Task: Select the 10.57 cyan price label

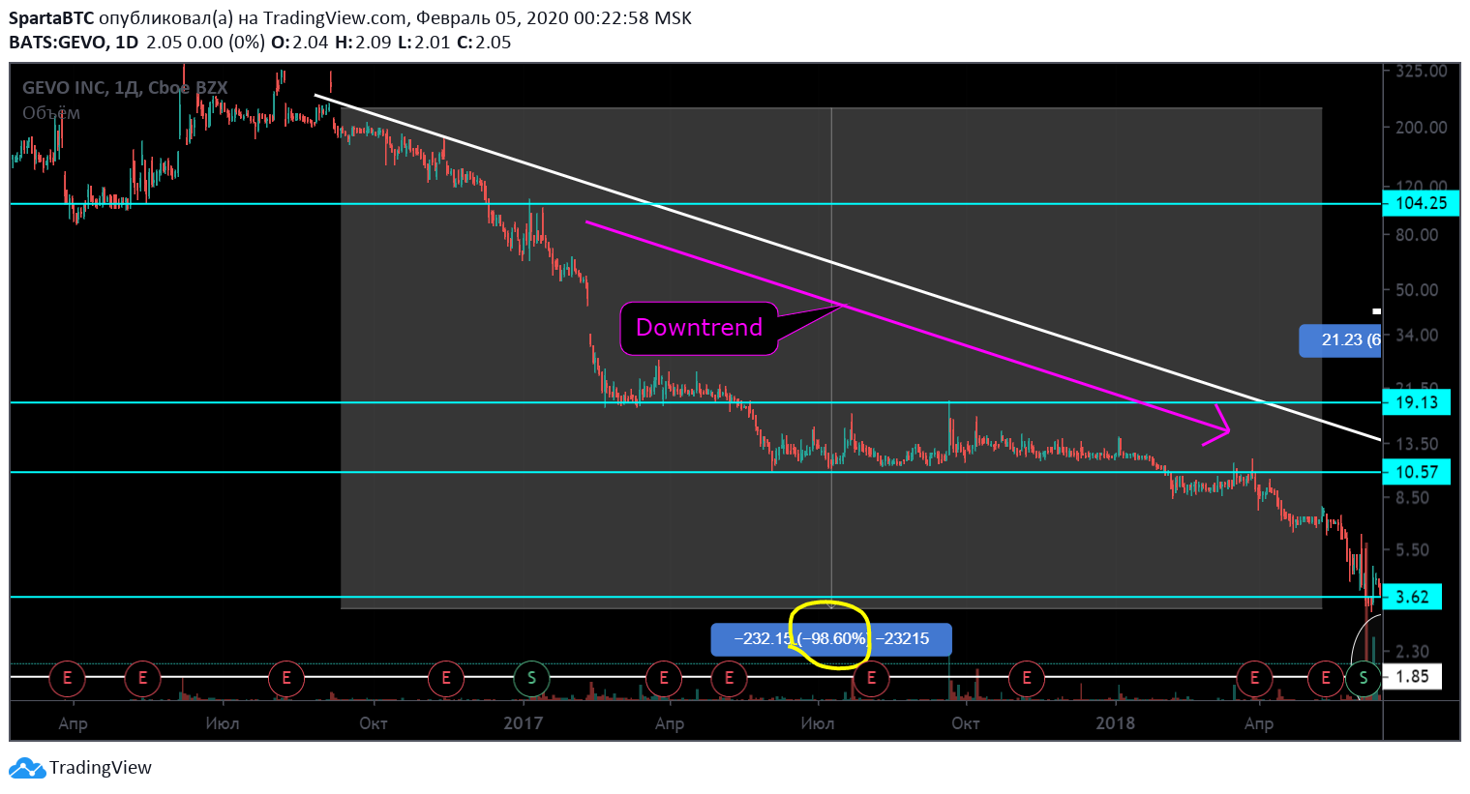Action: (1417, 472)
